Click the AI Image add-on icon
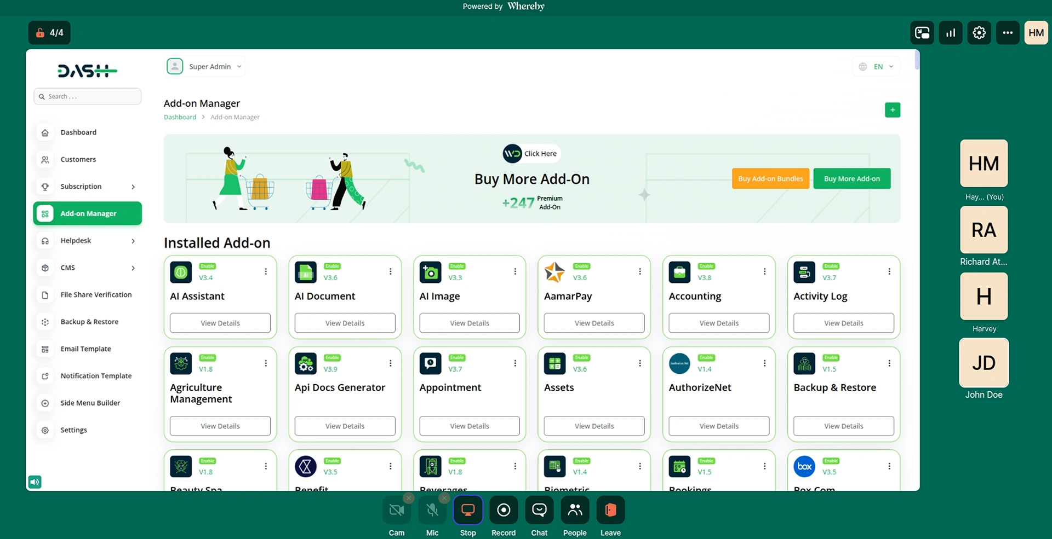Viewport: 1052px width, 539px height. [x=430, y=272]
